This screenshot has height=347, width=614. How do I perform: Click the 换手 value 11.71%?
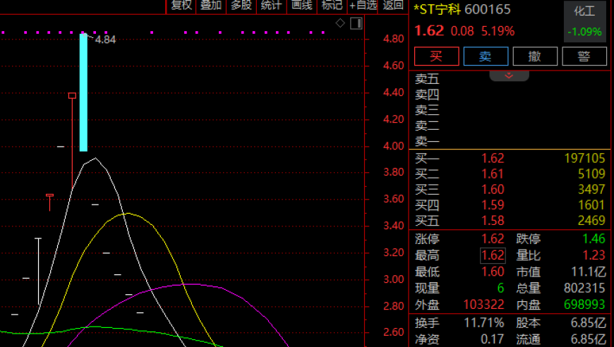484,323
